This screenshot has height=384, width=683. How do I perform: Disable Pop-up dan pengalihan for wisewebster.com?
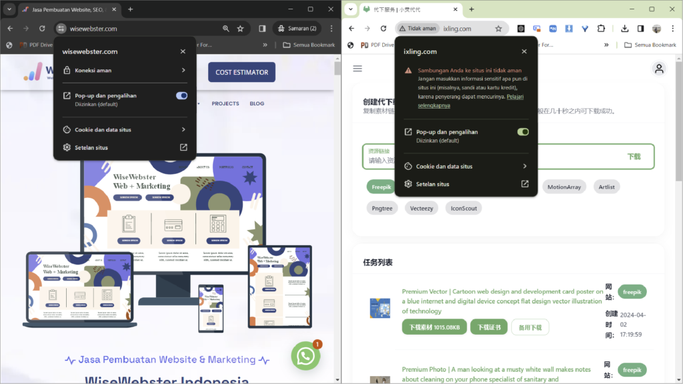click(x=181, y=95)
